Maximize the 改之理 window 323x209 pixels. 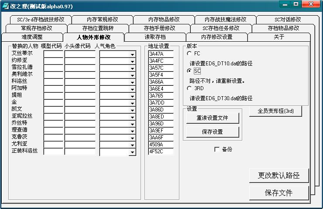296,4
